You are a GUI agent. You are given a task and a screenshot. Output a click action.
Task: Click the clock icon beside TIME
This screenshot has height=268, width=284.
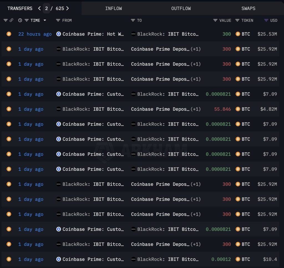point(20,20)
